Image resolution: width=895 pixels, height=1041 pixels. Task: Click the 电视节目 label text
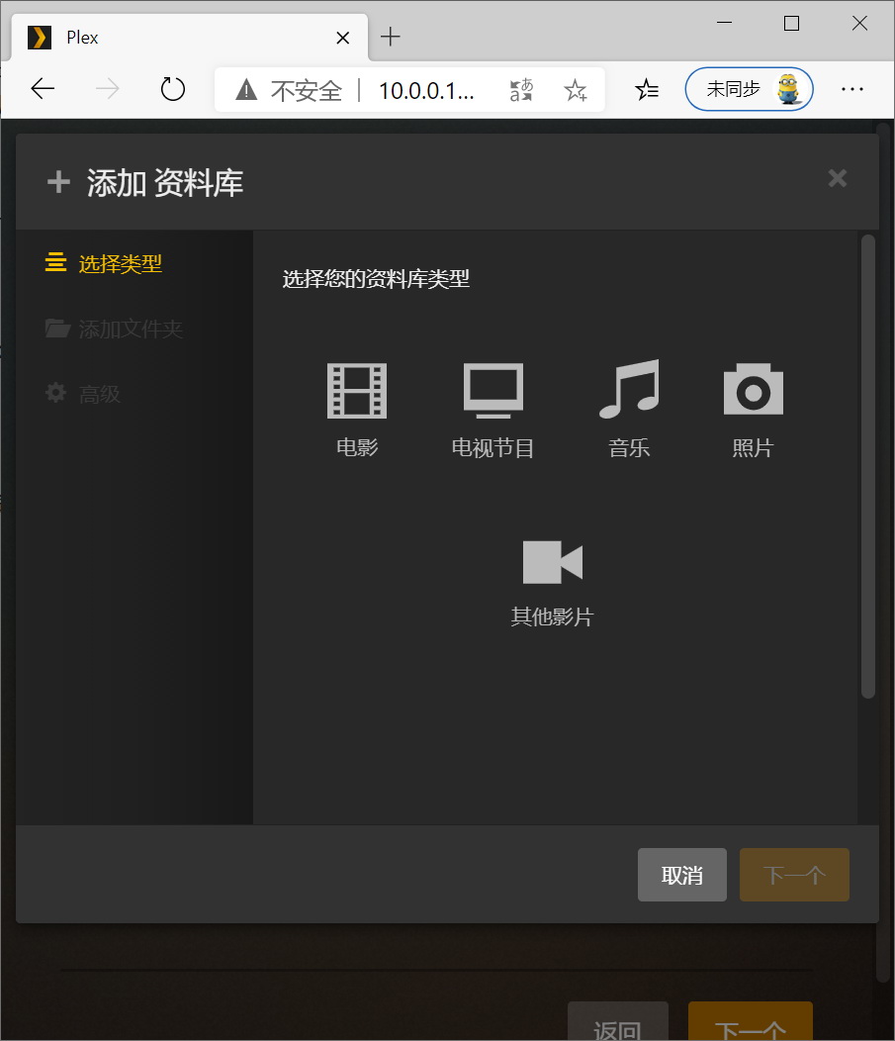tap(492, 448)
